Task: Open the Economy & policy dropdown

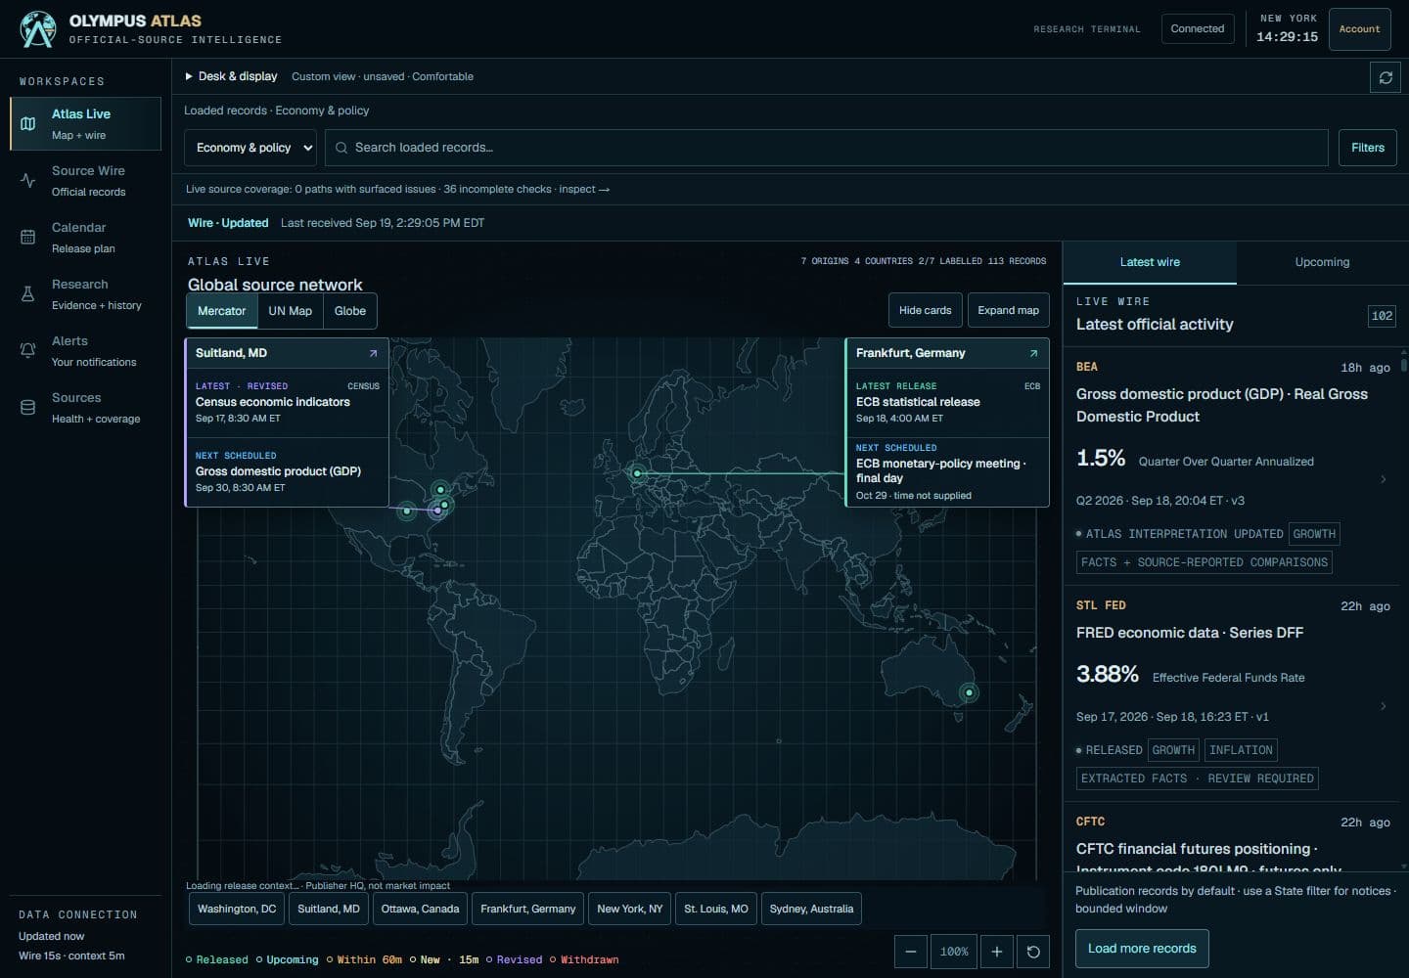Action: (x=251, y=148)
